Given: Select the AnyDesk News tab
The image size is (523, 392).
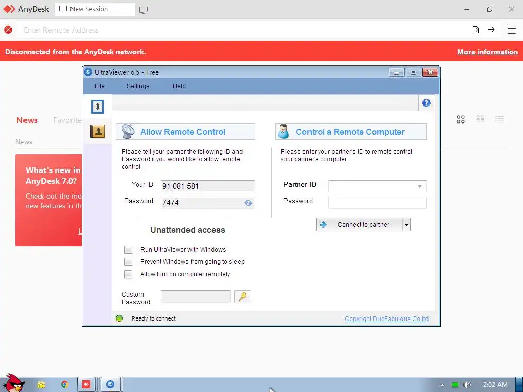Looking at the screenshot, I should [x=27, y=120].
